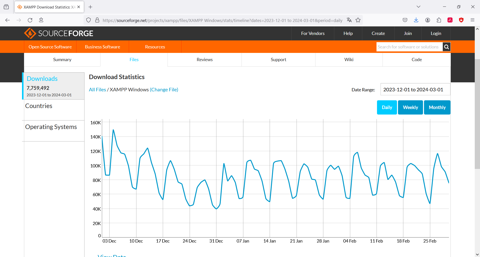Click For Vendors in the header
Screen dimensions: 480x257
click(313, 33)
